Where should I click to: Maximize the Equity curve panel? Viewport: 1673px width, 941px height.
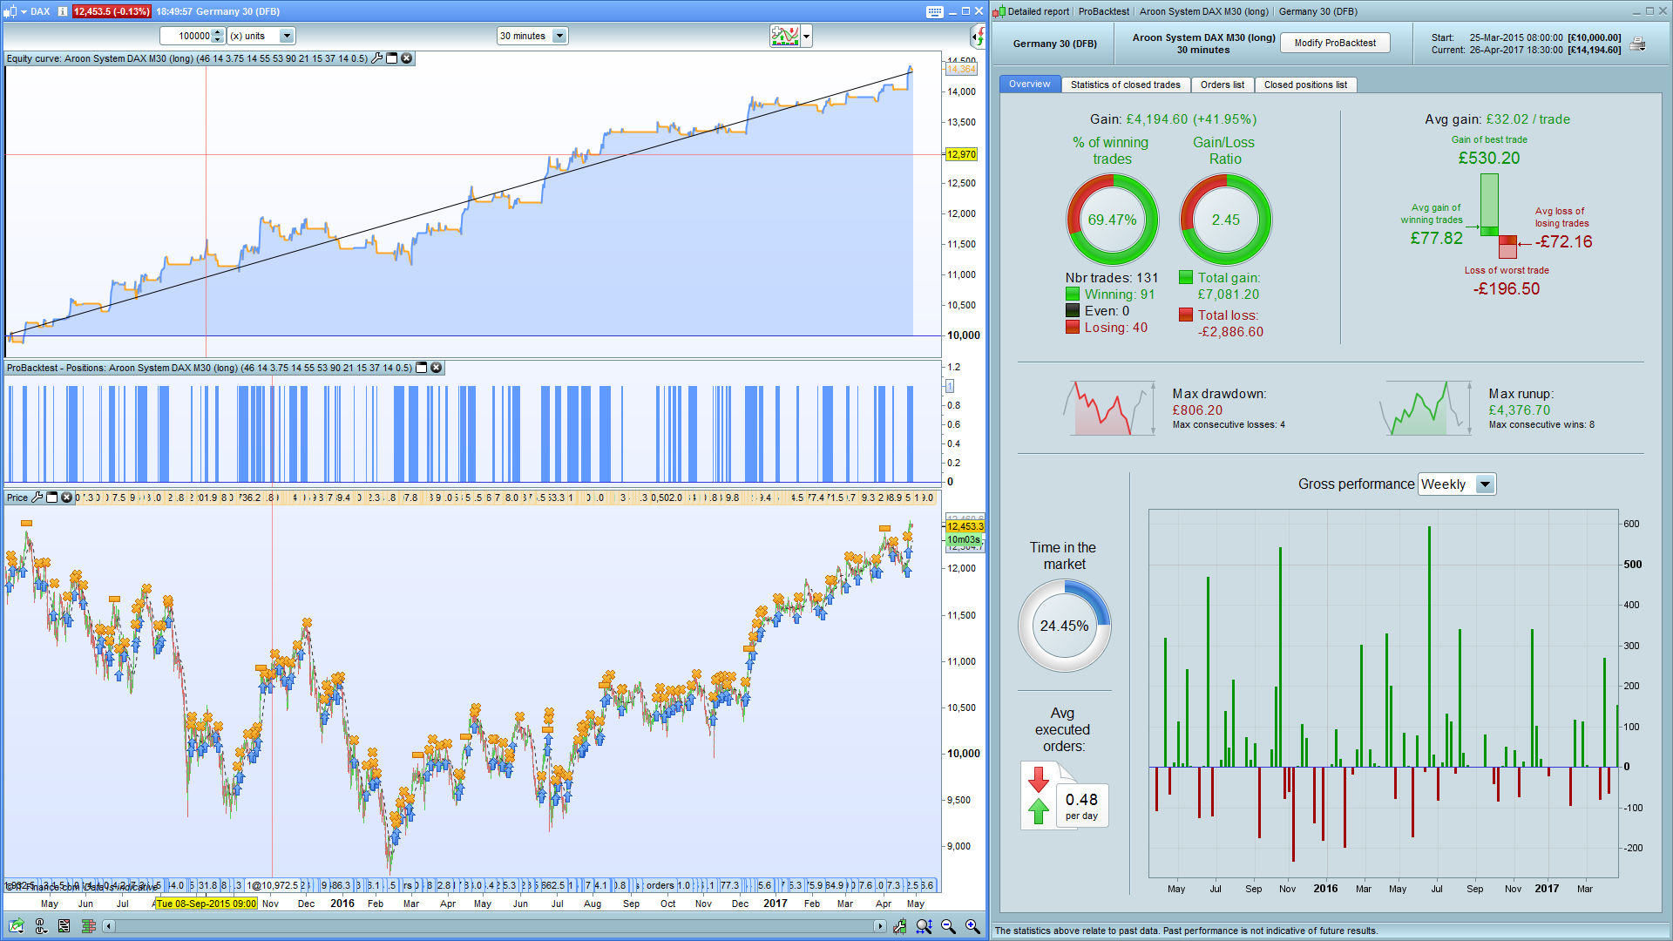click(x=392, y=58)
